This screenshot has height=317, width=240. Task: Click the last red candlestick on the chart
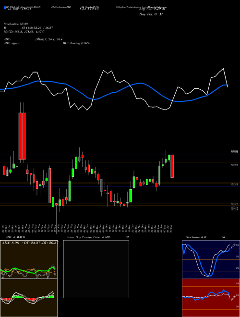172,166
